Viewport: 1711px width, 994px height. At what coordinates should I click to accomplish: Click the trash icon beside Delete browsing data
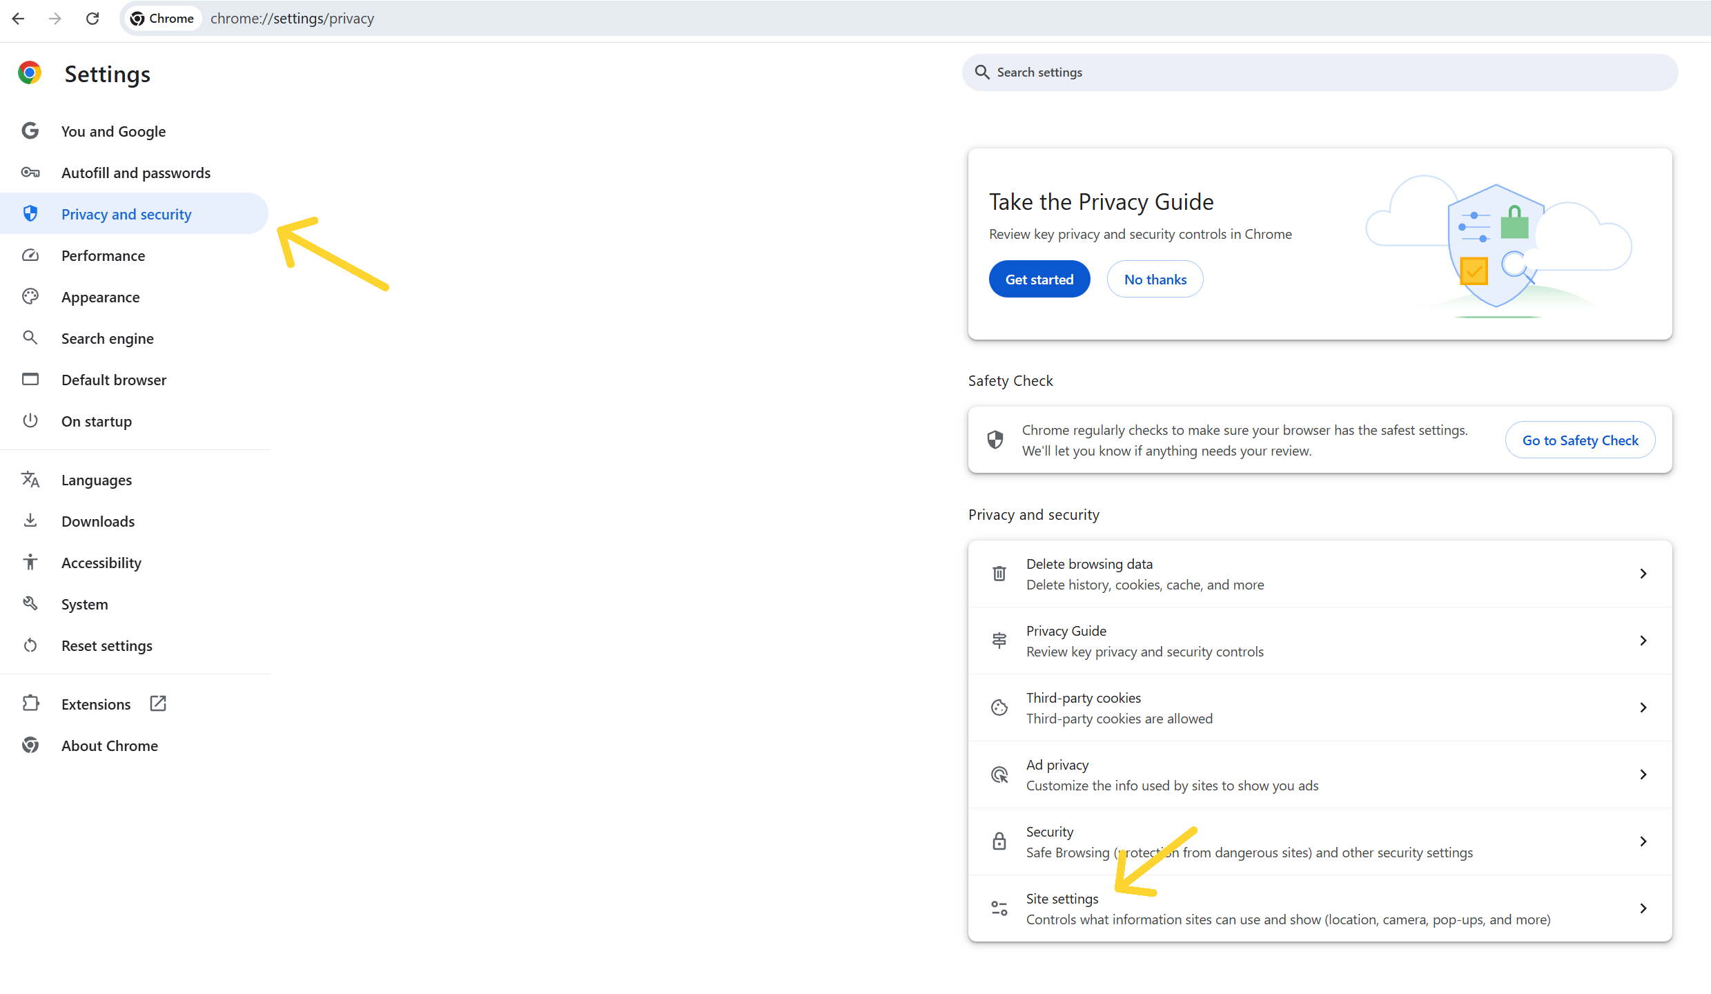999,574
